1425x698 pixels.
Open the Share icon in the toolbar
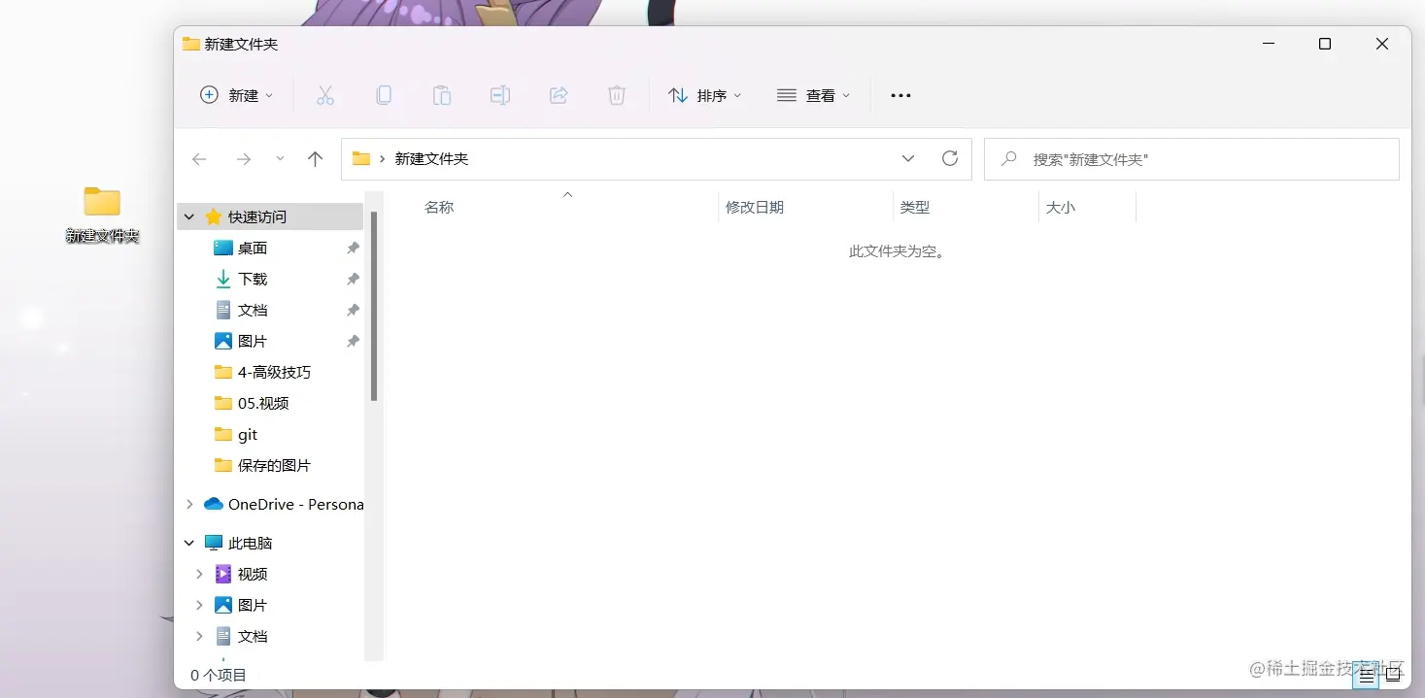click(558, 94)
